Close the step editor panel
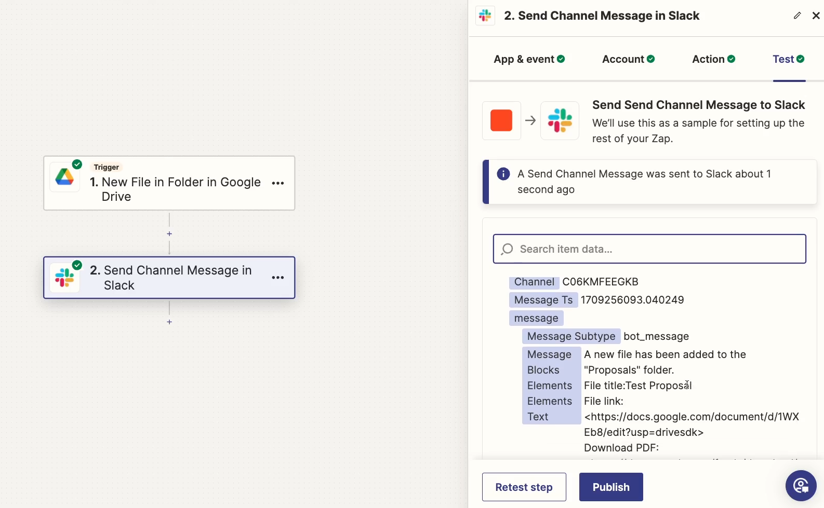Screen dimensions: 824x508 tap(816, 16)
